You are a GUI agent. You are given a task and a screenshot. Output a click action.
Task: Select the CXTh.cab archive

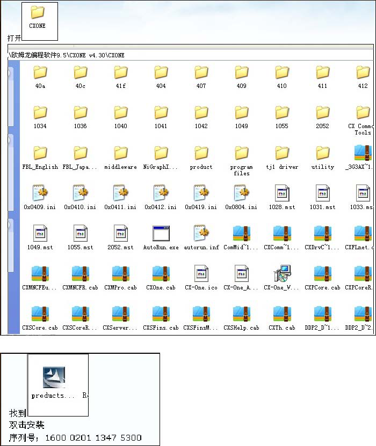281,318
